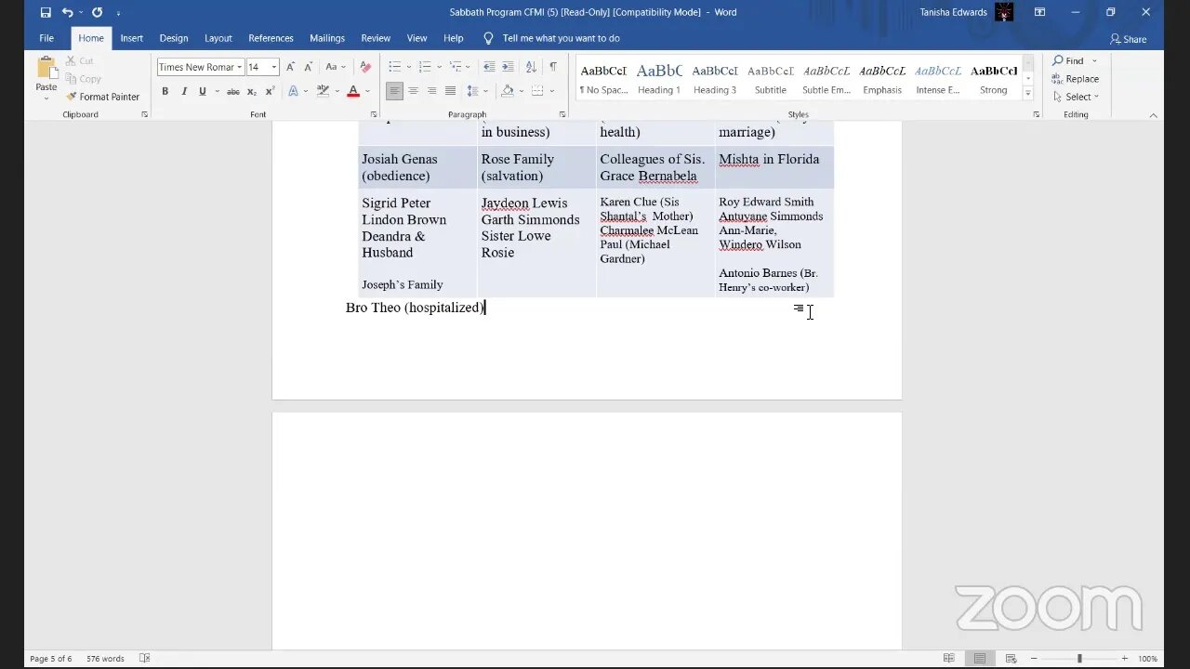Expand the Paste options arrow
The image size is (1190, 669).
coord(46,97)
